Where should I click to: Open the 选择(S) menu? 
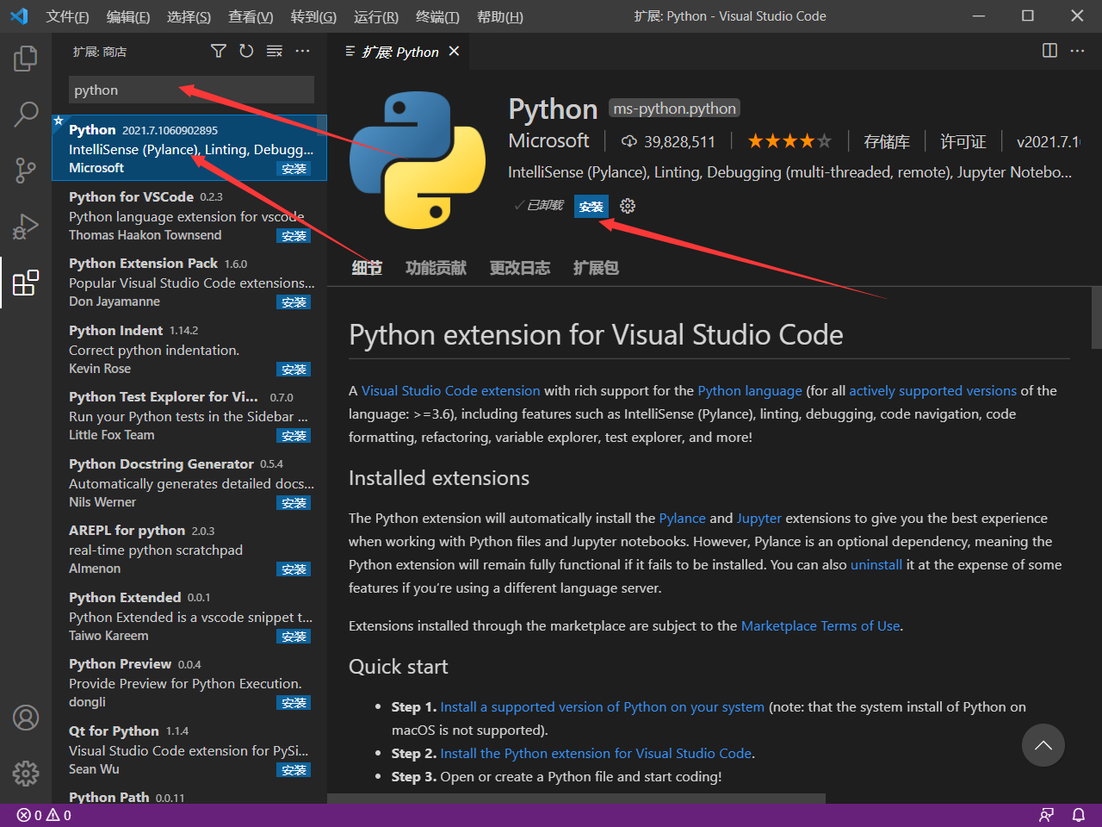pos(189,17)
